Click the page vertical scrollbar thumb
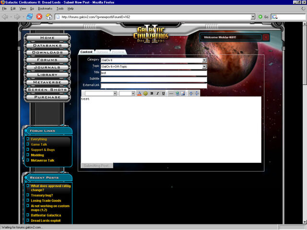Viewport: 307px width, 230px height. point(305,56)
